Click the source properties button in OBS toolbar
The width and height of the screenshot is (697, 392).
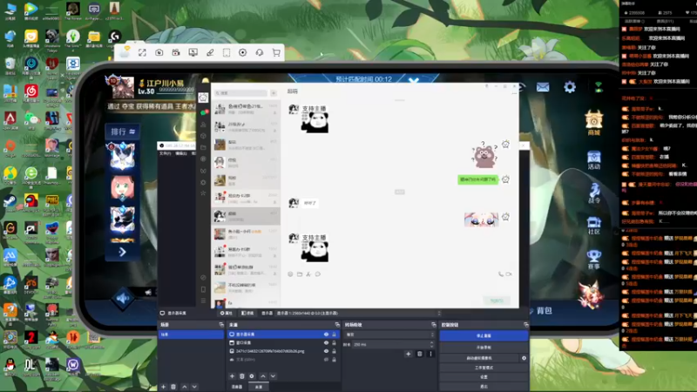coord(227,313)
